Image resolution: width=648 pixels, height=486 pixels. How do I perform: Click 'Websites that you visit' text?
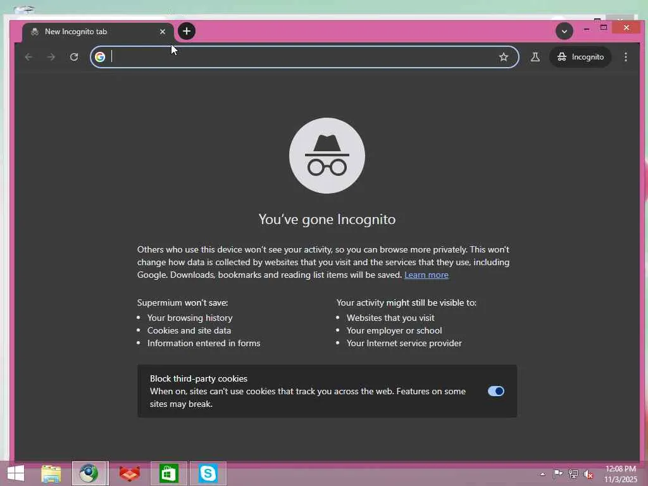click(x=390, y=318)
